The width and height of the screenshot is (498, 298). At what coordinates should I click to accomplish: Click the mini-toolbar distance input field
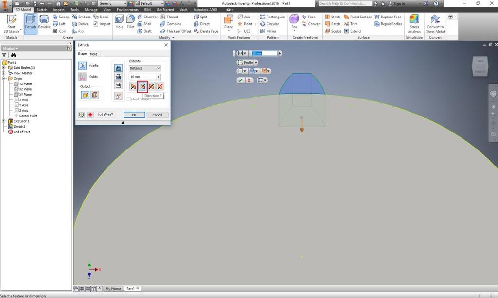[x=264, y=53]
